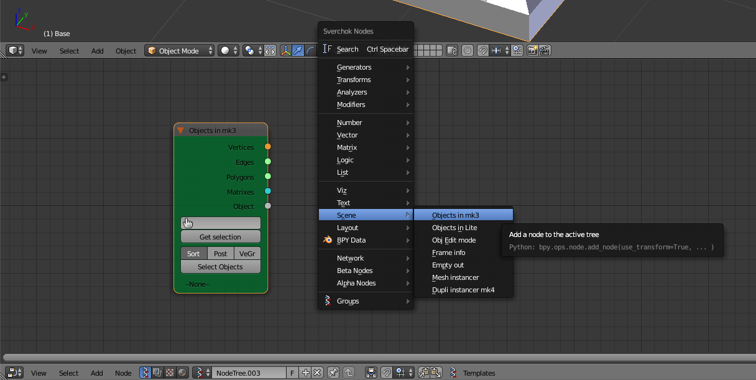756x380 pixels.
Task: Expand the 3D view toolshelf plus icon
Action: pyautogui.click(x=4, y=77)
